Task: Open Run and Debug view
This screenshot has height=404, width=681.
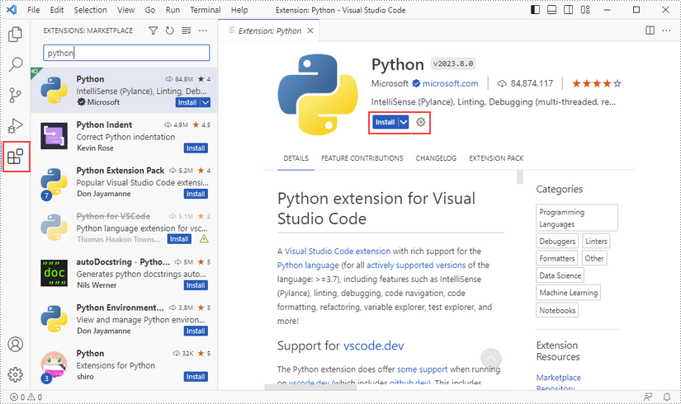Action: coord(15,126)
